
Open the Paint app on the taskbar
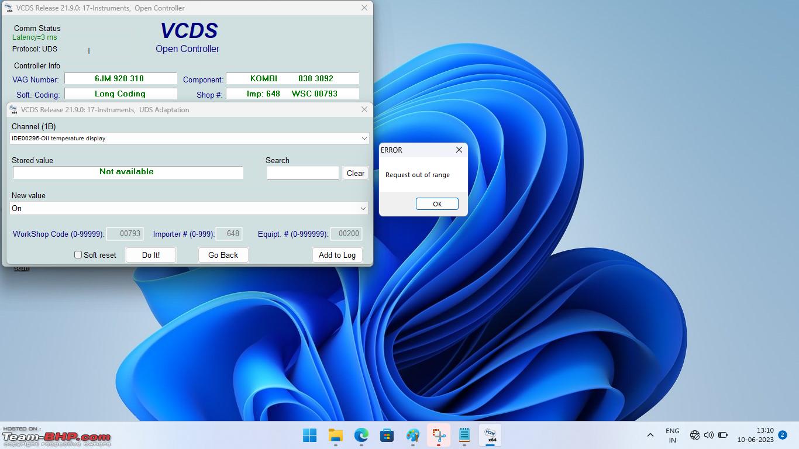tap(413, 436)
